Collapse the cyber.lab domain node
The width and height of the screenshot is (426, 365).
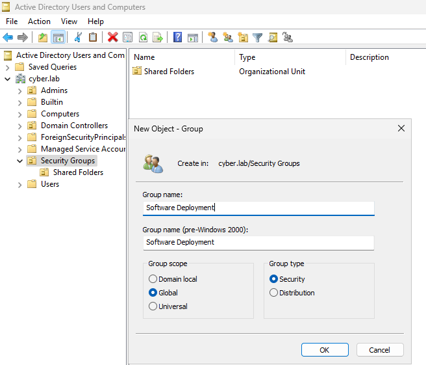pyautogui.click(x=7, y=79)
